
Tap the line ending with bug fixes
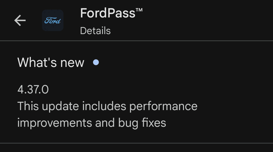[x=92, y=123]
